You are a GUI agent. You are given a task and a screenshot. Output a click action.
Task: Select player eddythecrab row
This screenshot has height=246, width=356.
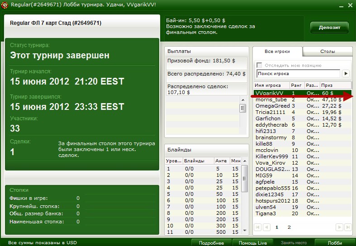tap(303, 125)
